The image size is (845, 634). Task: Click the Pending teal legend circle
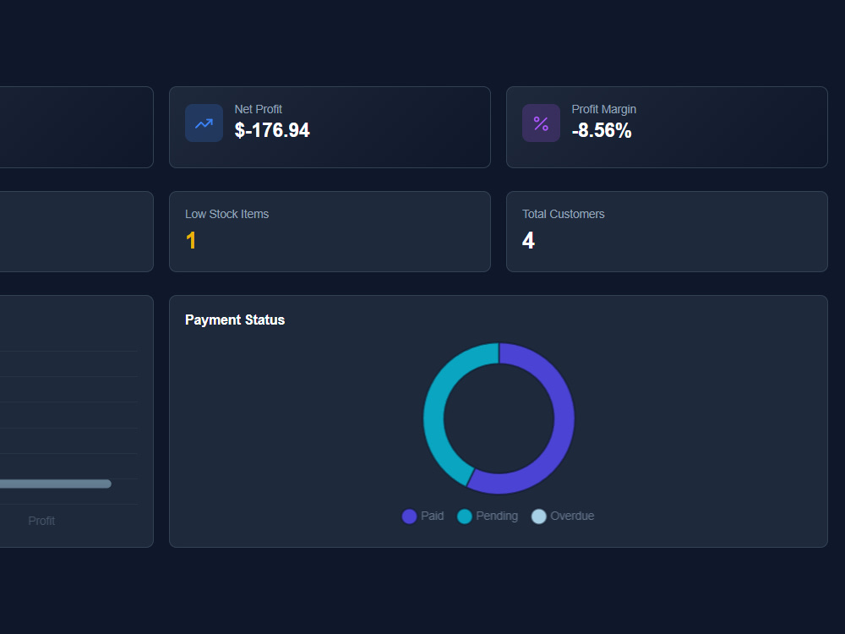465,516
